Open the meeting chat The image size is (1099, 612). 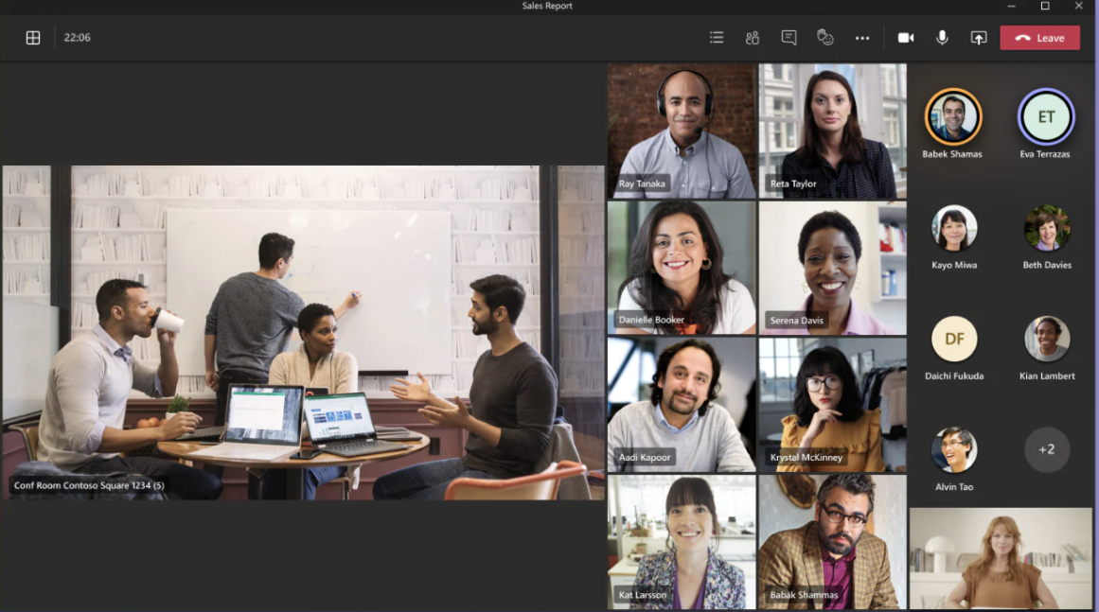[x=789, y=38]
